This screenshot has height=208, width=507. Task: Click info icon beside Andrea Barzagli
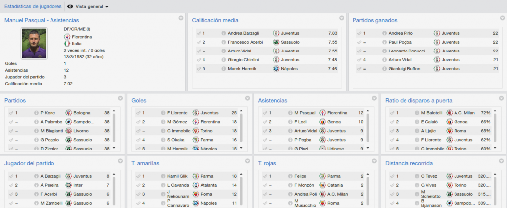224,33
